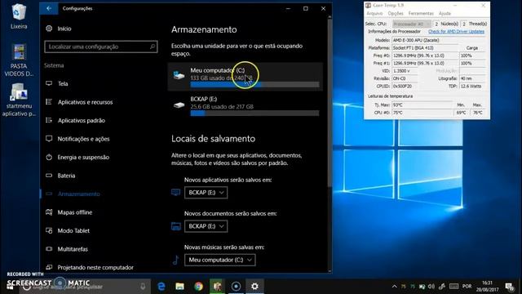This screenshot has width=522, height=294.
Task: Click the volume speaker tray icon
Action: click(431, 287)
